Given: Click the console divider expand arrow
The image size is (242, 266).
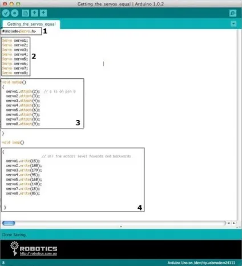Looking at the screenshot, I should [121, 227].
